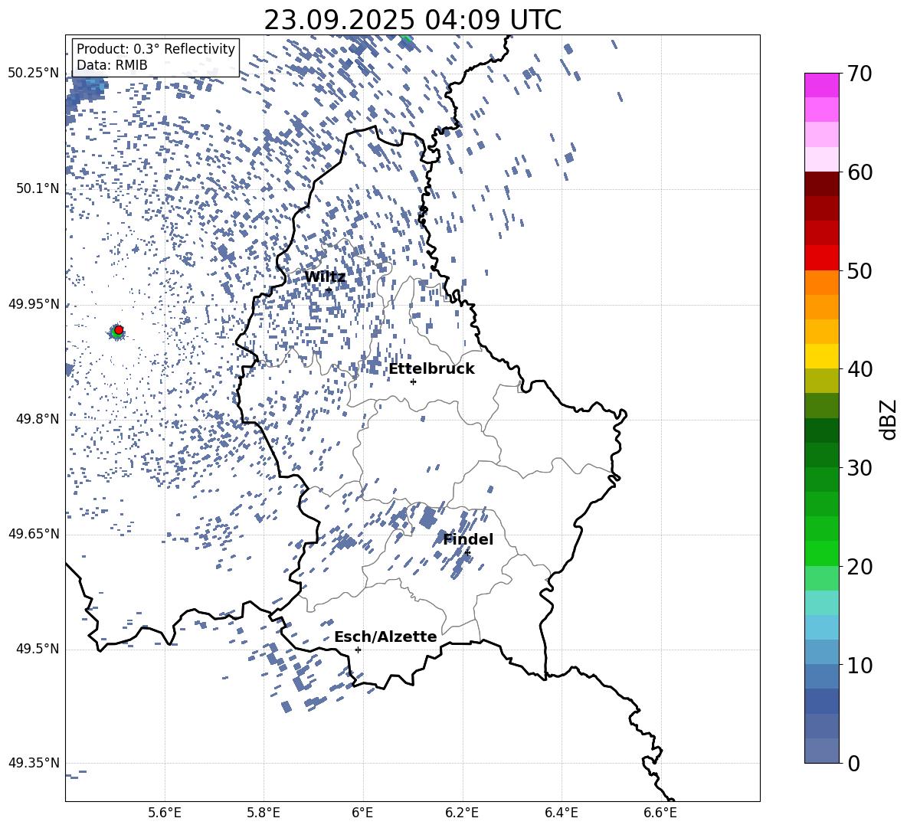907x828 pixels.
Task: Click the '6.2°E' longitude label
Action: (462, 813)
